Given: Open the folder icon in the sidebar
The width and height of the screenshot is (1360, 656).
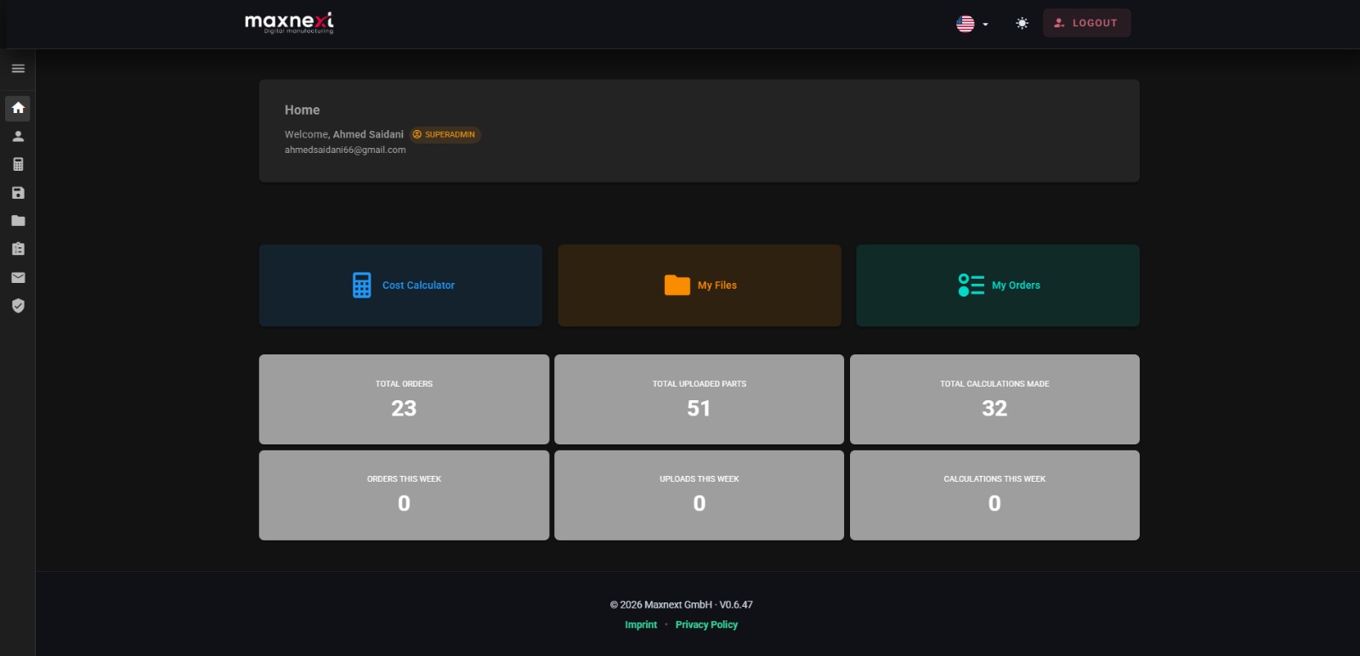Looking at the screenshot, I should tap(18, 221).
